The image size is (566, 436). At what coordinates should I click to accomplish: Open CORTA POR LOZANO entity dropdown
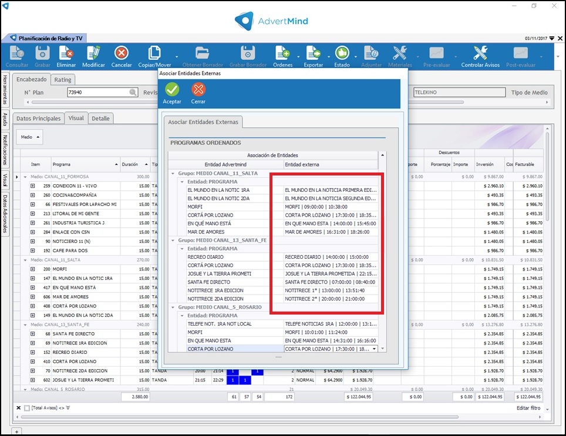(x=374, y=349)
